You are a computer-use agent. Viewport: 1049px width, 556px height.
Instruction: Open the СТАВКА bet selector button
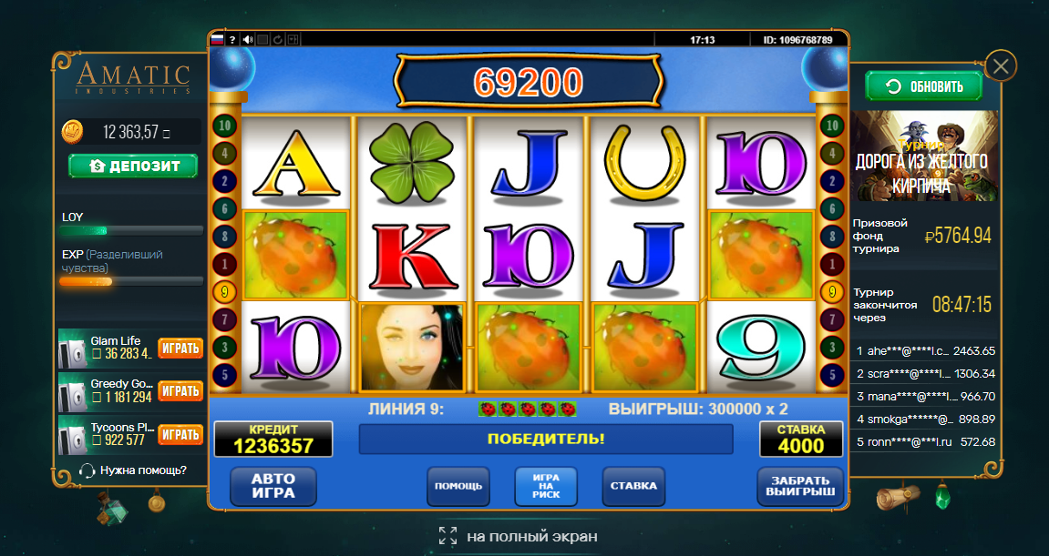pyautogui.click(x=633, y=486)
